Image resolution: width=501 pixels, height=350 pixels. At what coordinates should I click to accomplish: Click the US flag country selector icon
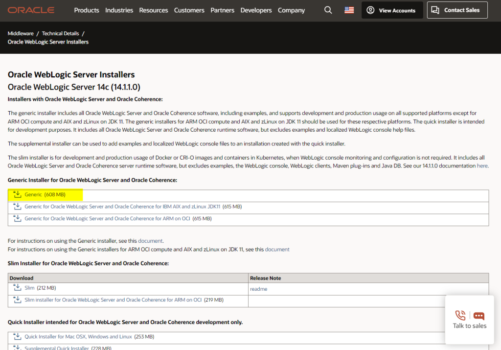coord(349,9)
